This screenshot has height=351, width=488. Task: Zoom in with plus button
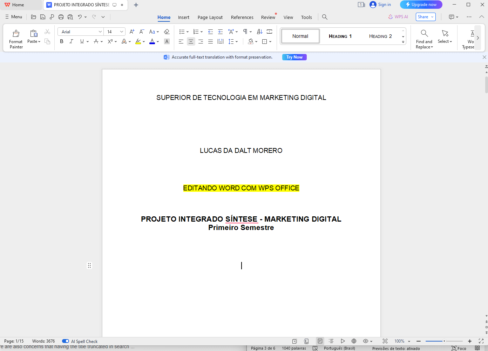click(470, 341)
